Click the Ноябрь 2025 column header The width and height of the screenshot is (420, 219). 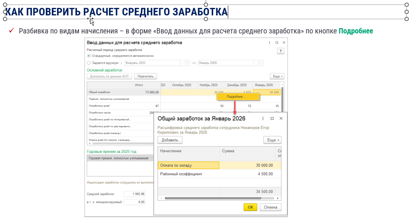click(x=212, y=85)
